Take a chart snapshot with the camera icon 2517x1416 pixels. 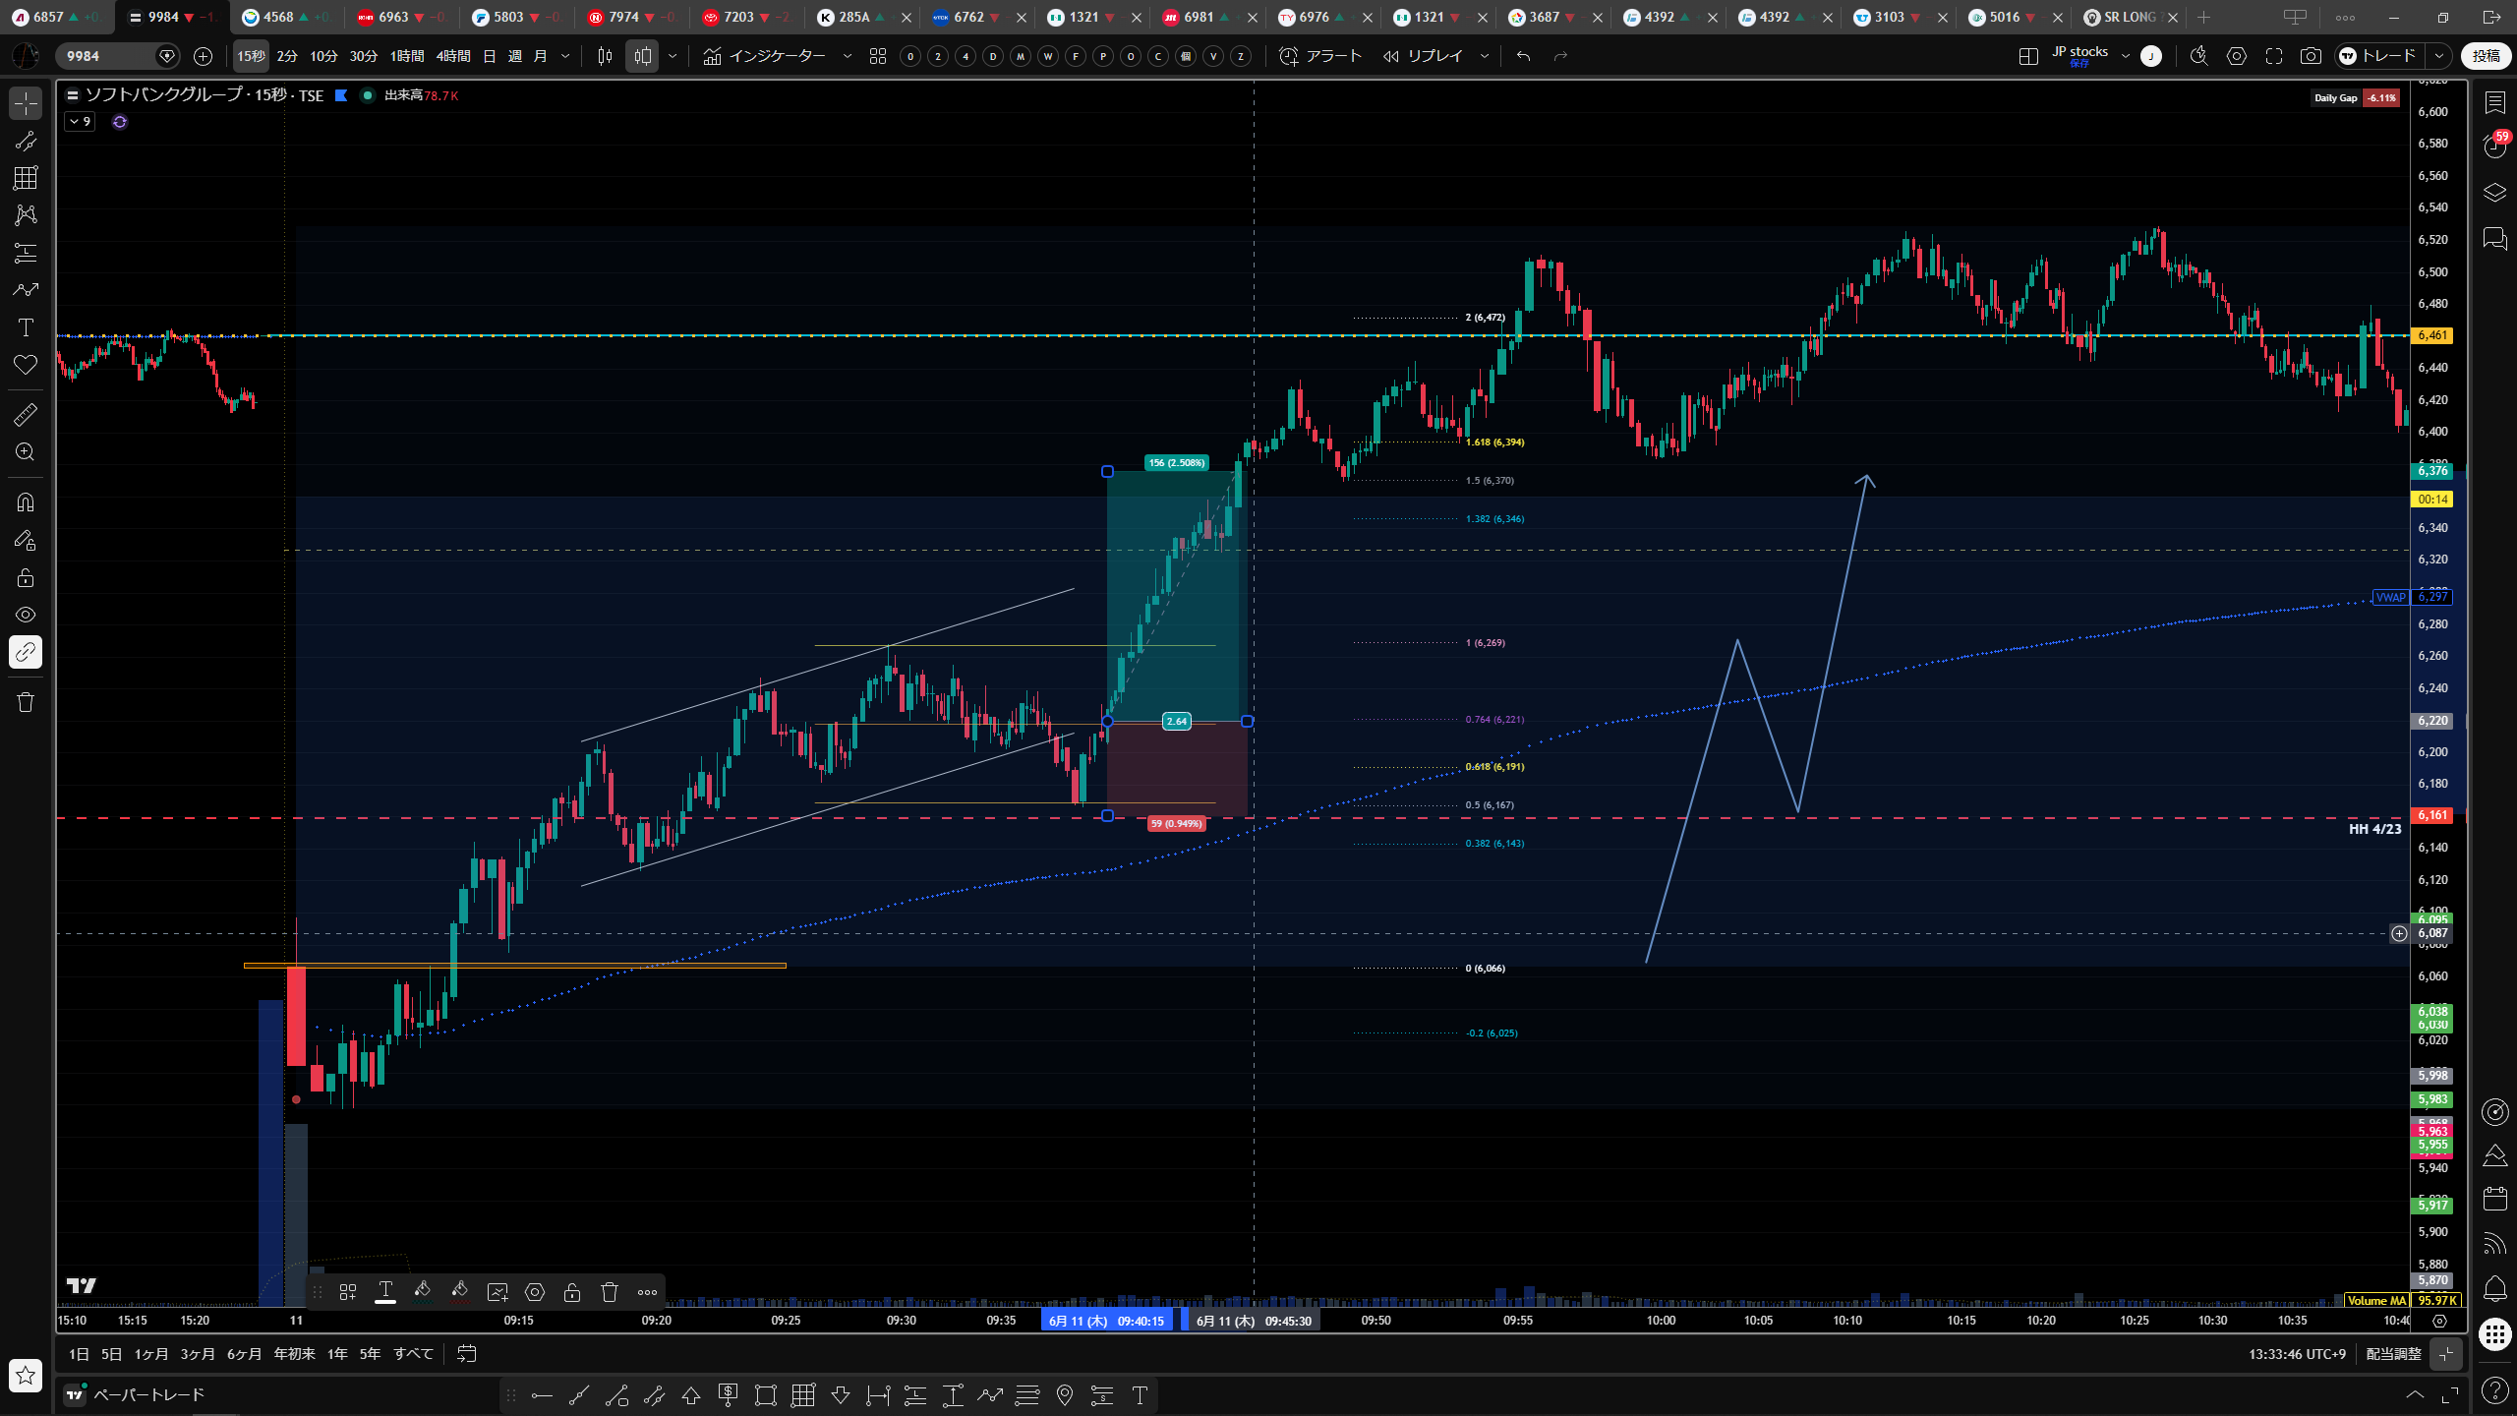point(2311,56)
